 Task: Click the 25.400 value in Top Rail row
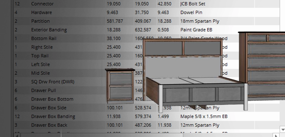pyautogui.click(x=113, y=56)
